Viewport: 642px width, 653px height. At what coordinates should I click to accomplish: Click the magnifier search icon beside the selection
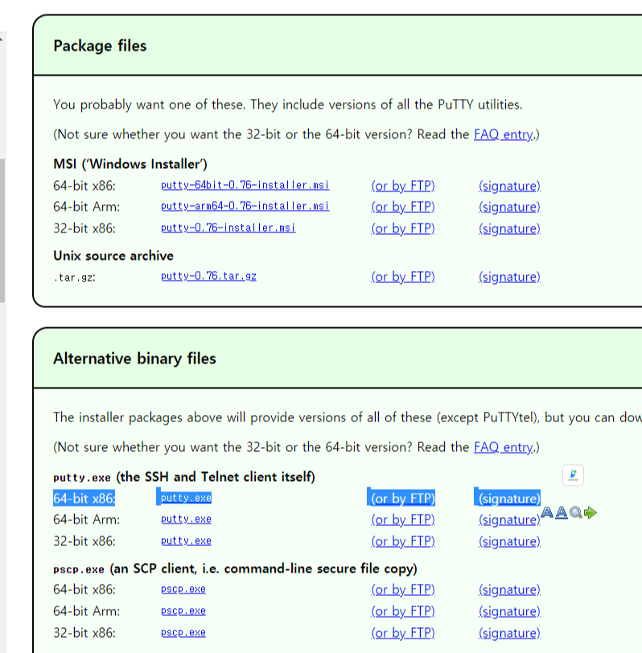[576, 512]
